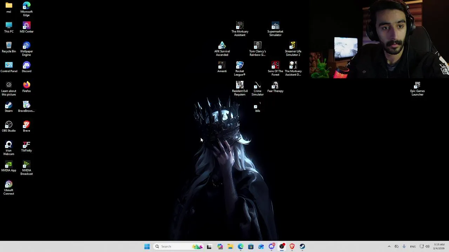The image size is (449, 252).
Task: Open Brave browser from the taskbar
Action: click(x=292, y=246)
